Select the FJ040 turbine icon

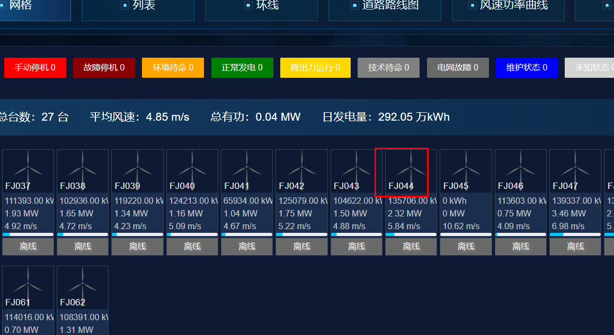192,165
